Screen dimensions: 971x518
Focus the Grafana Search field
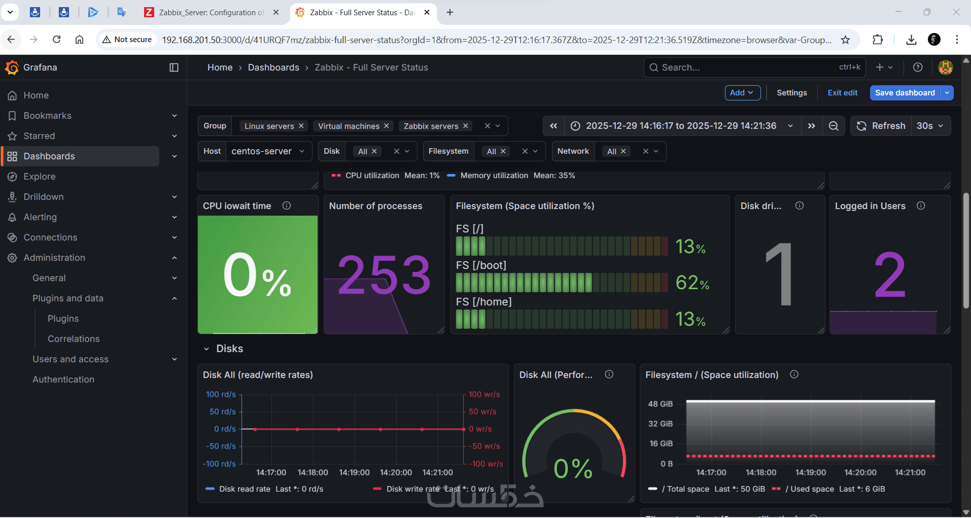point(754,67)
